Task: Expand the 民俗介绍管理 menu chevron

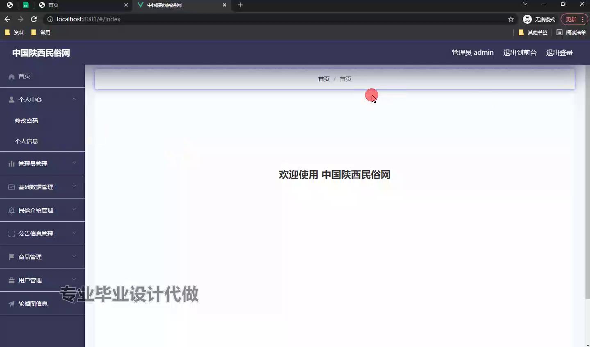Action: pyautogui.click(x=74, y=210)
